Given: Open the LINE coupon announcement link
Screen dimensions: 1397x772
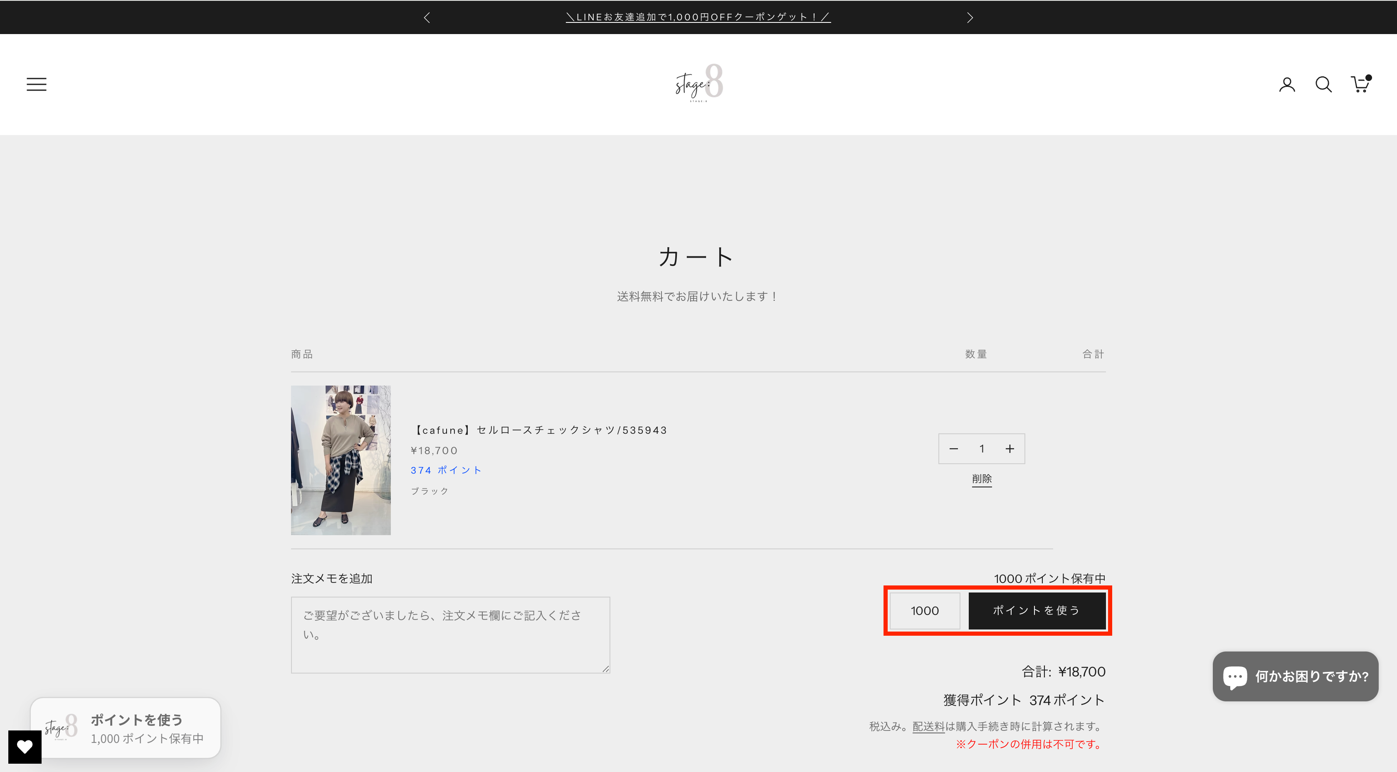Looking at the screenshot, I should (698, 17).
